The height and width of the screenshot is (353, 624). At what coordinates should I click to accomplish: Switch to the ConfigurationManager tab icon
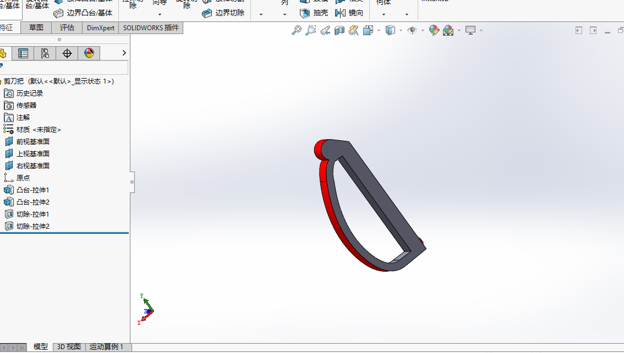coord(45,53)
